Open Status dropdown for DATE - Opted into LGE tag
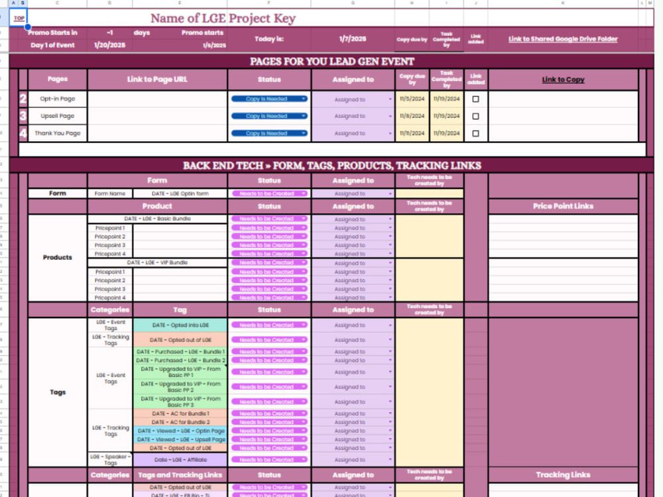663x497 pixels. point(269,325)
